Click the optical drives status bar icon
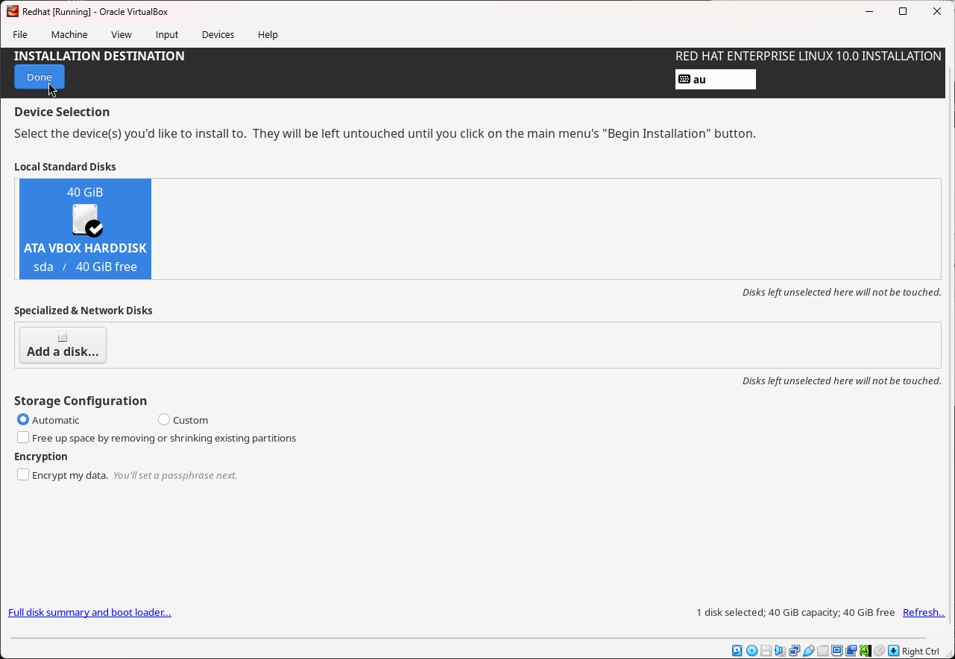 (x=751, y=650)
